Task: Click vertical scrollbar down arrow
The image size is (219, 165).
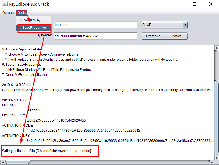Action: [x=216, y=158]
